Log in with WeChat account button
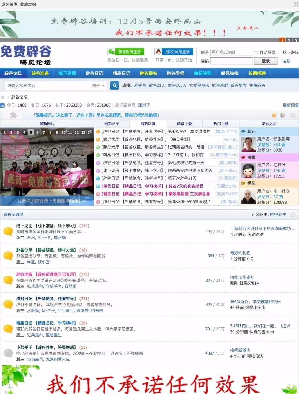This screenshot has height=394, width=299. [x=126, y=52]
